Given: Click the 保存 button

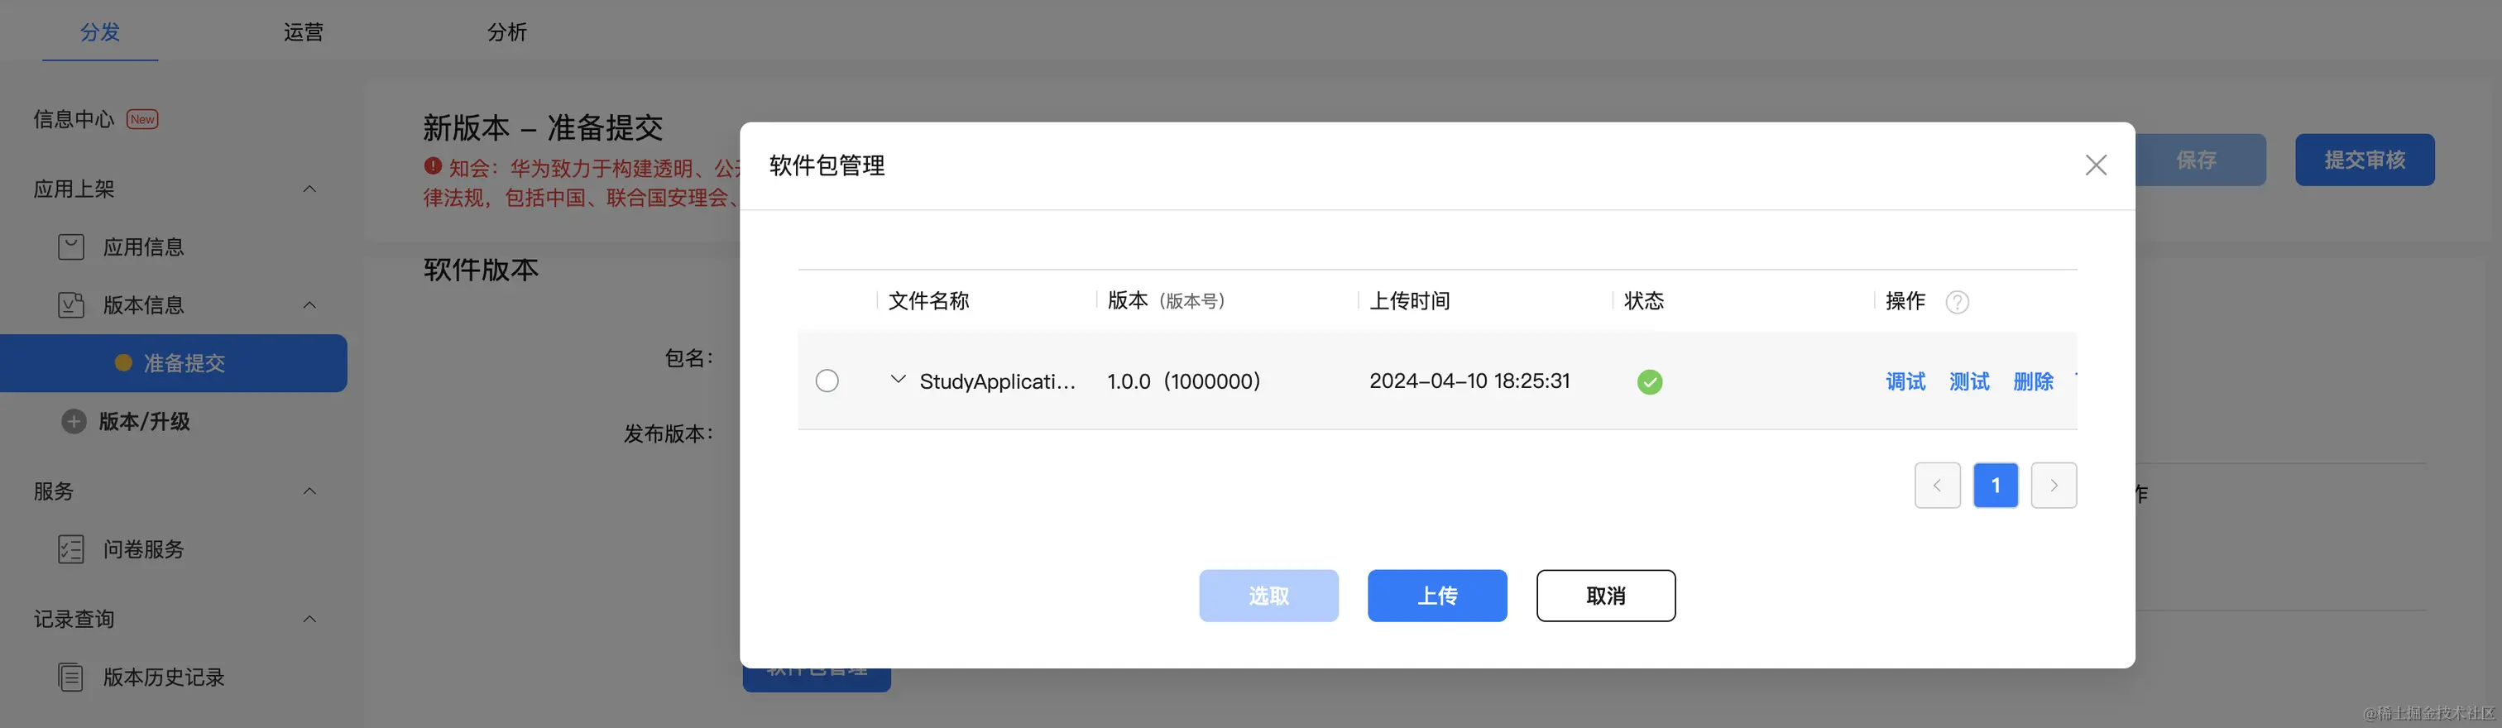Looking at the screenshot, I should [2196, 160].
